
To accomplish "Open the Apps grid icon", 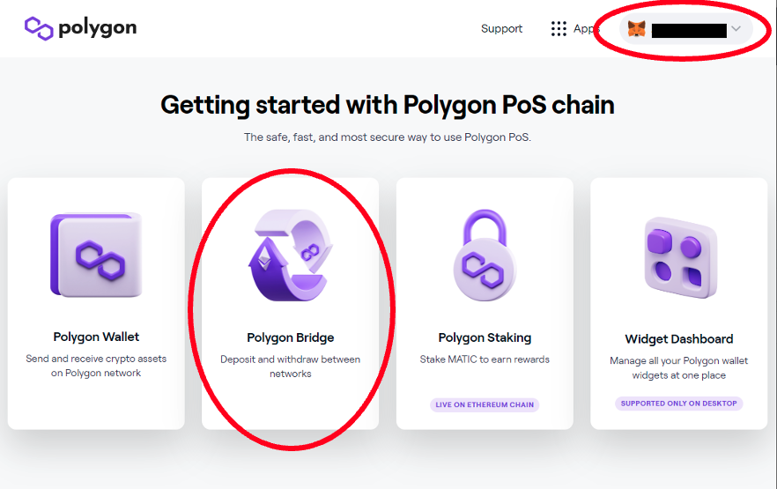I will (x=559, y=29).
